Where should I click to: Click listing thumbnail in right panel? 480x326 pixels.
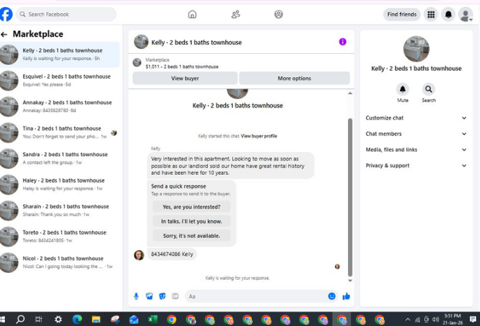tap(416, 49)
